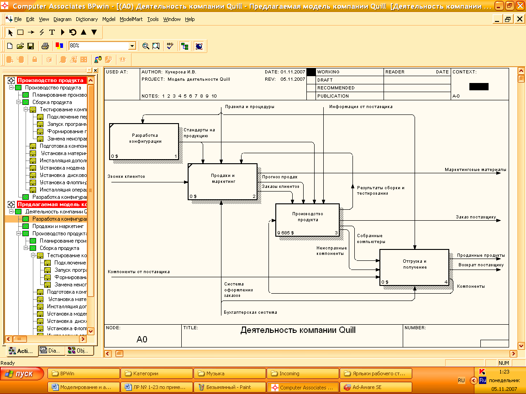Switch to Ad-Aware SE taskbar button

tap(376, 387)
